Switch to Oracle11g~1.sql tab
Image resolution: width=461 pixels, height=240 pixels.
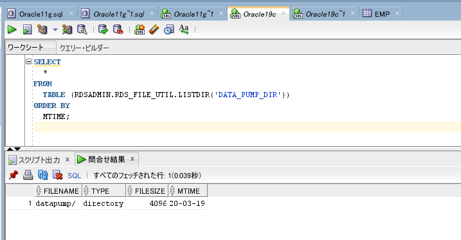[x=119, y=14]
